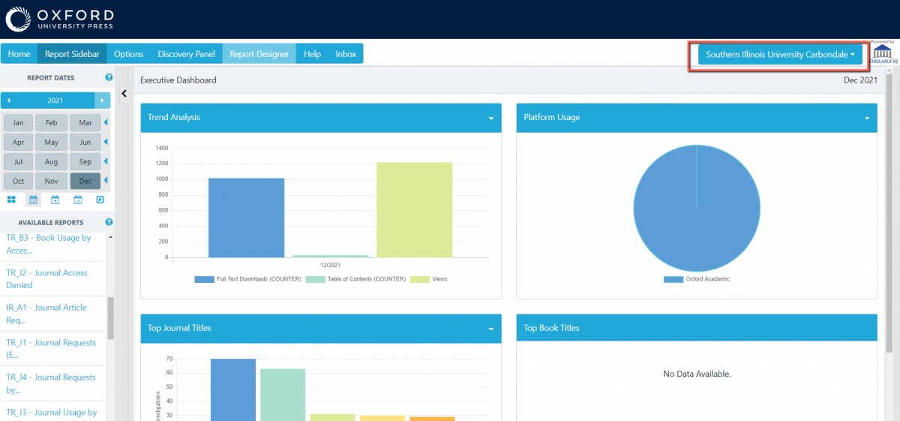Screen dimensions: 900x421
Task: Go to next year in report dates
Action: (x=103, y=100)
